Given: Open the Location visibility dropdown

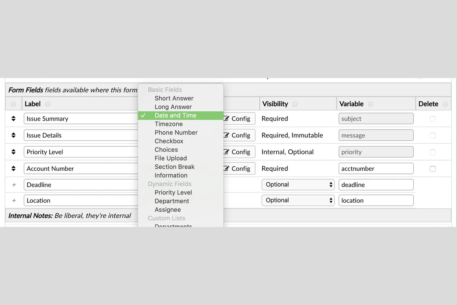Looking at the screenshot, I should pyautogui.click(x=298, y=201).
